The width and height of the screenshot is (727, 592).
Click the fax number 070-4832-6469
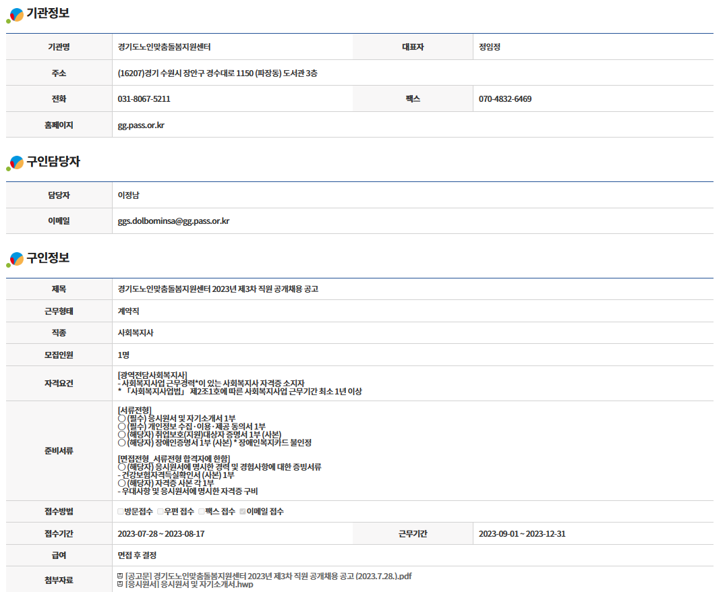(x=505, y=99)
